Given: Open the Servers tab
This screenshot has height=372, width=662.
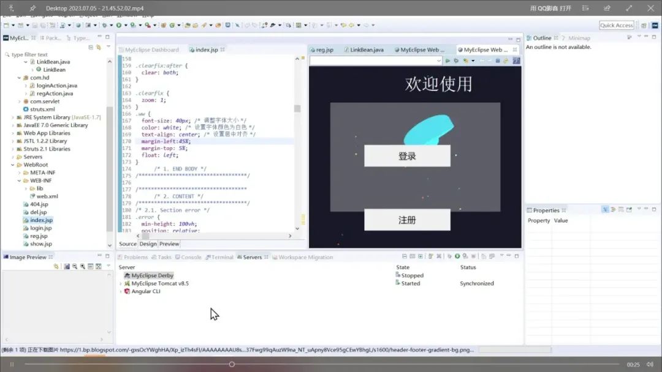Looking at the screenshot, I should coord(253,258).
